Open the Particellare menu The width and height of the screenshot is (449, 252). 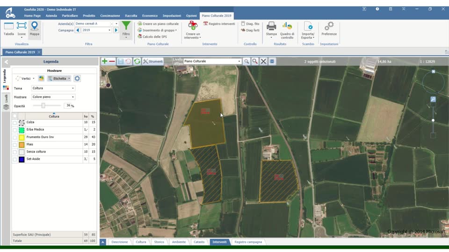70,16
